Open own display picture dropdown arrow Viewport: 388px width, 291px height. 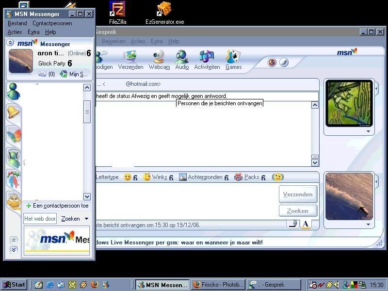[368, 225]
